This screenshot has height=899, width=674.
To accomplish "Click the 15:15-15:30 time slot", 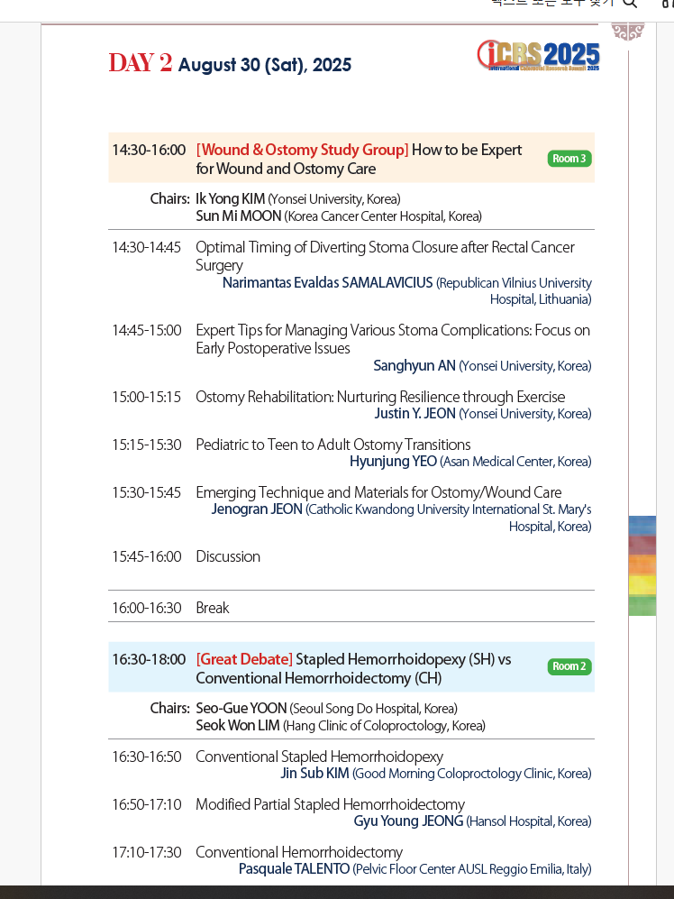I will click(147, 445).
